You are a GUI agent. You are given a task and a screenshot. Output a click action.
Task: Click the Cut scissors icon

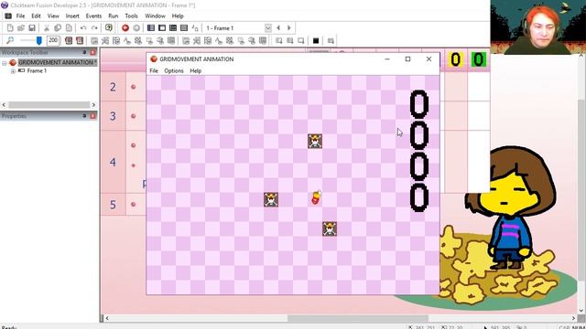click(x=47, y=28)
